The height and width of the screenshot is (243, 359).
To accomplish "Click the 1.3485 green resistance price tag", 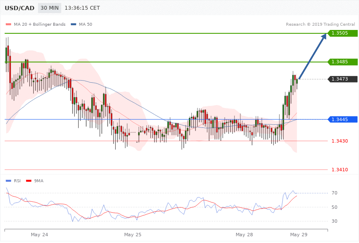I will click(x=343, y=62).
